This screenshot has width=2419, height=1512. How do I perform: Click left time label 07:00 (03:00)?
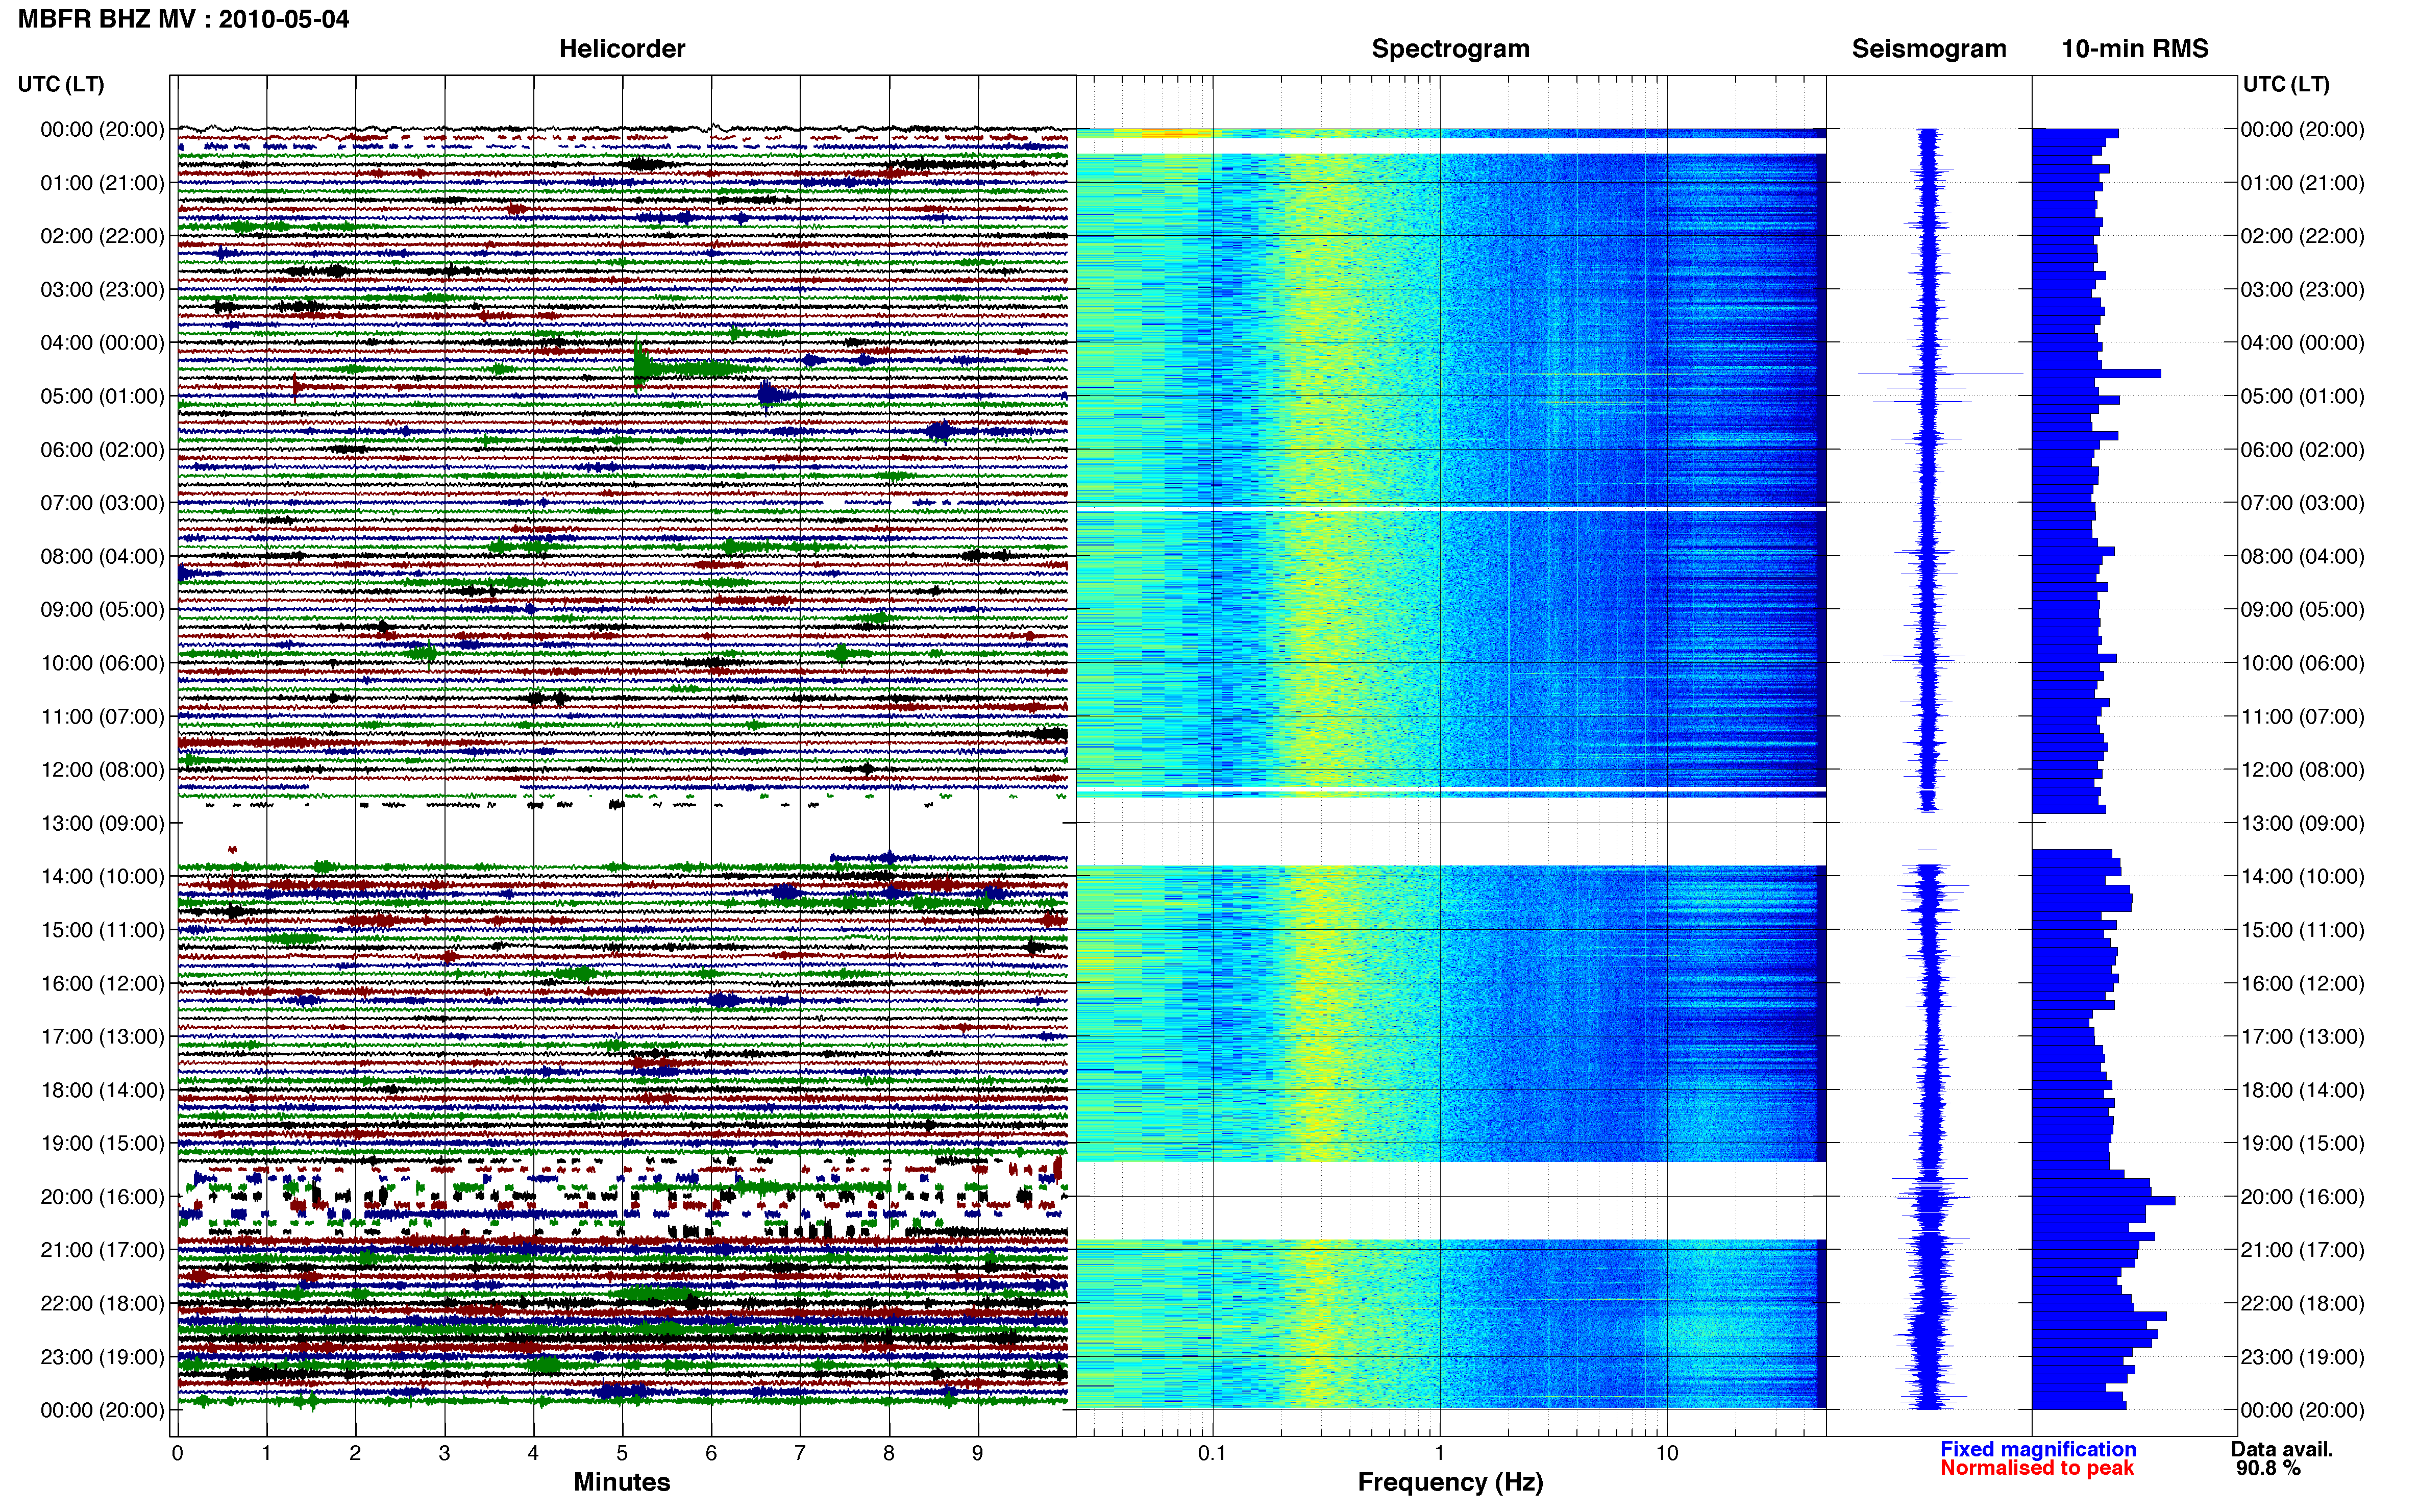(x=102, y=503)
